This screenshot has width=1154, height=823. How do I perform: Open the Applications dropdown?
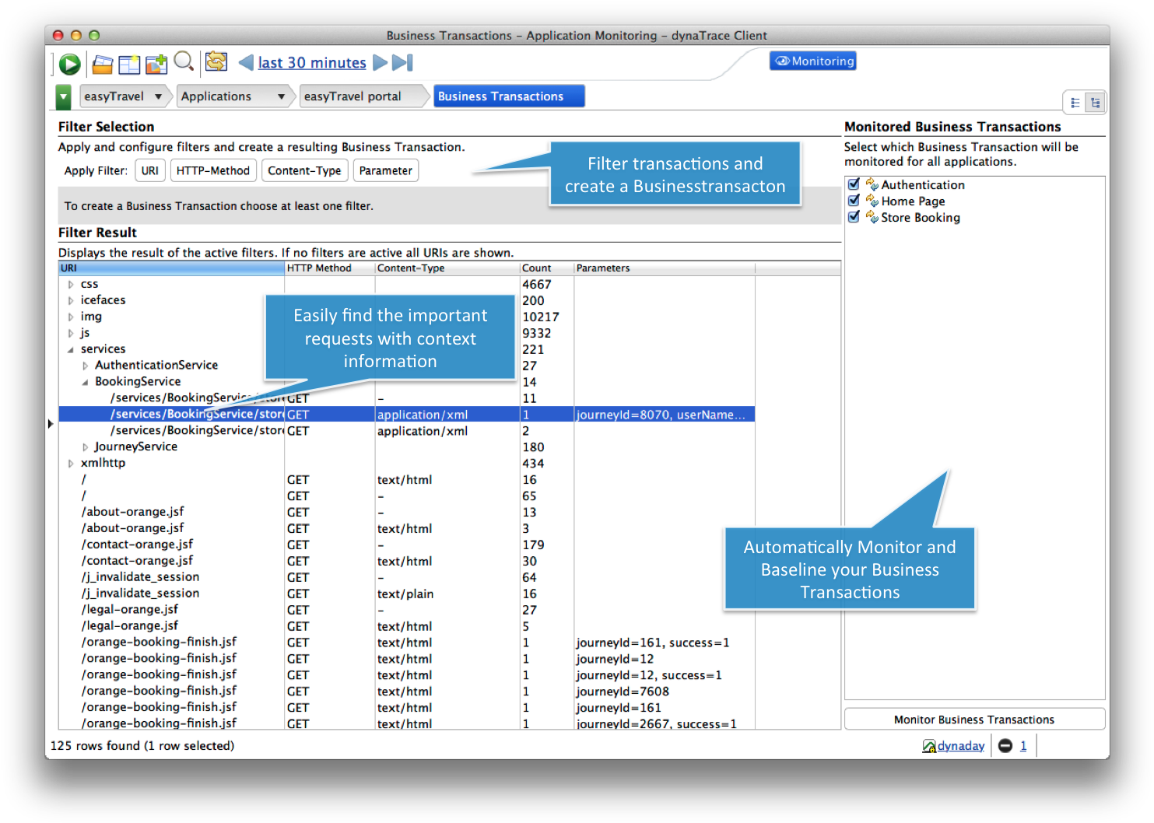tap(281, 96)
